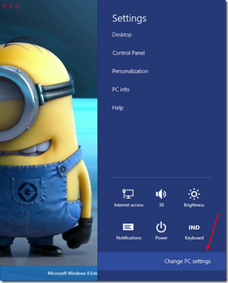The image size is (228, 283).
Task: Open the Power button icon
Action: [x=161, y=227]
